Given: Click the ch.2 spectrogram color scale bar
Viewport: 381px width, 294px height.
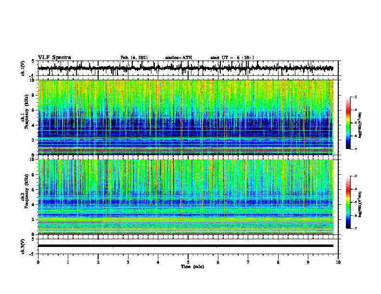Looking at the screenshot, I should [x=348, y=202].
